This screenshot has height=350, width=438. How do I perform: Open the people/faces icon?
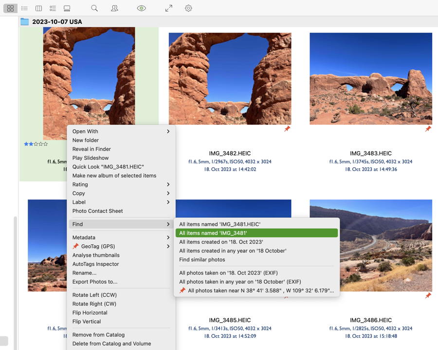114,8
